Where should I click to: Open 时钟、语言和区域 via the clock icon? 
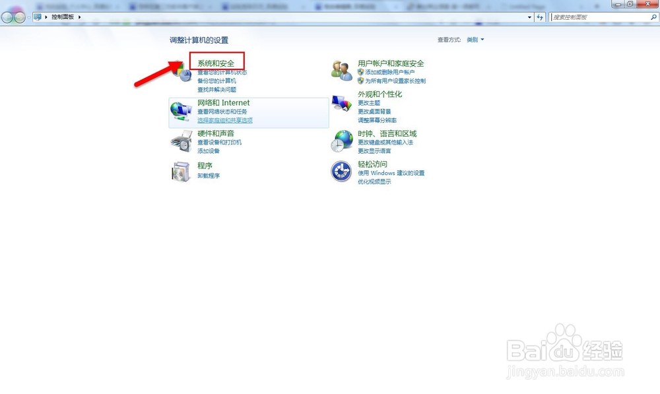tap(341, 140)
